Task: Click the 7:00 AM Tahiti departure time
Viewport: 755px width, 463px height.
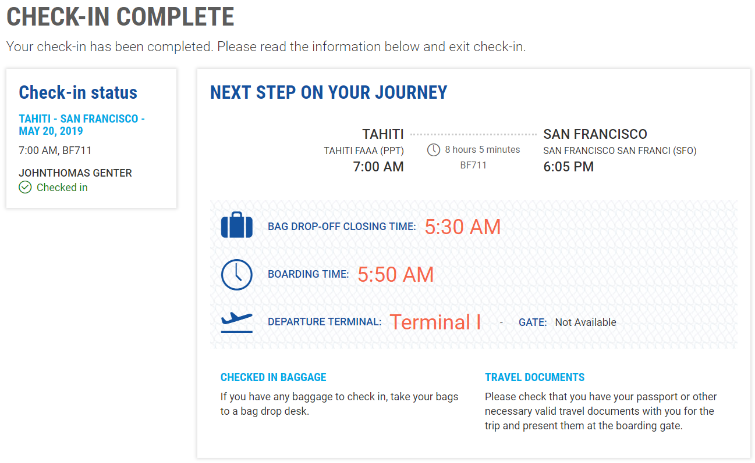Action: point(378,167)
